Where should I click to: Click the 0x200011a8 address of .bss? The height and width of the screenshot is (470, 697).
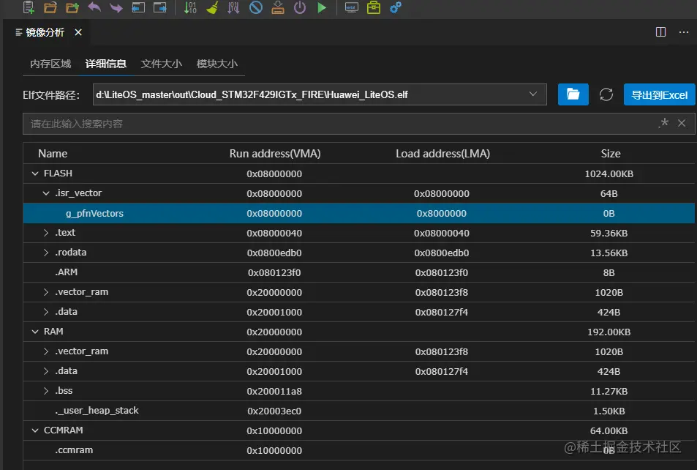(274, 391)
